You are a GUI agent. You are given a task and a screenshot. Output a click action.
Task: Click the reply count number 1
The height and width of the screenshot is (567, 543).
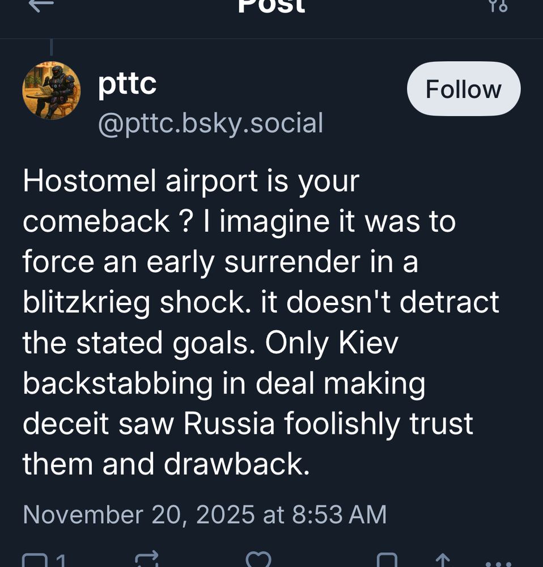click(61, 560)
